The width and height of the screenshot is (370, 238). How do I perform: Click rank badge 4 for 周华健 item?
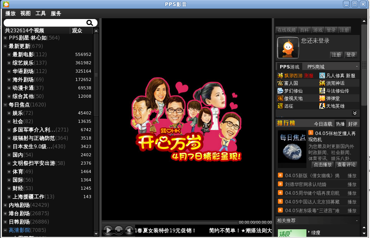point(280,192)
